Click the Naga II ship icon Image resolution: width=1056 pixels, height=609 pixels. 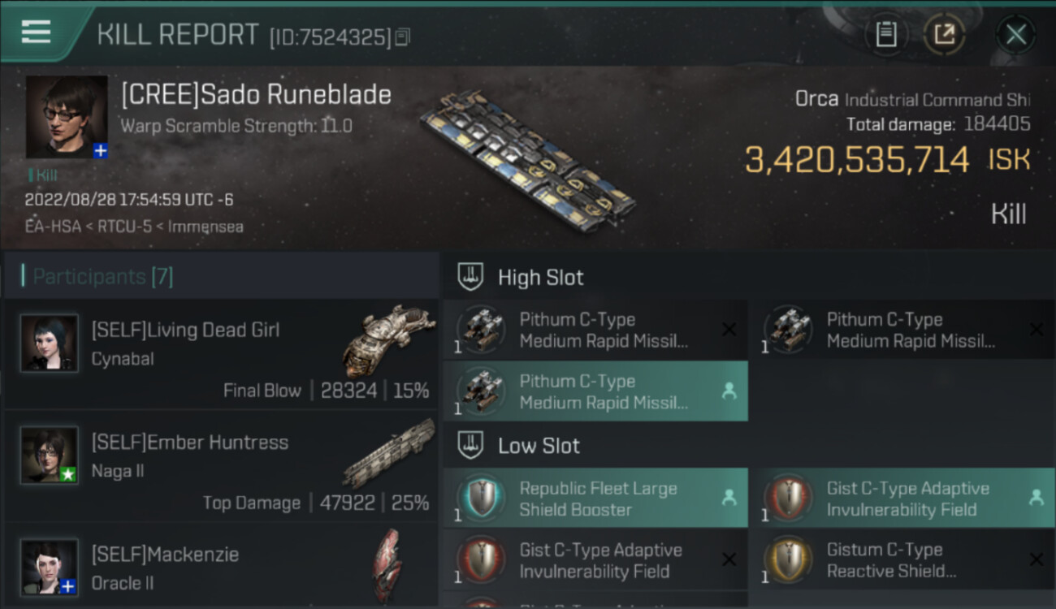(x=388, y=453)
